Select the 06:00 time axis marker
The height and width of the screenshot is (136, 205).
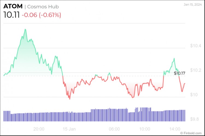coord(114,129)
